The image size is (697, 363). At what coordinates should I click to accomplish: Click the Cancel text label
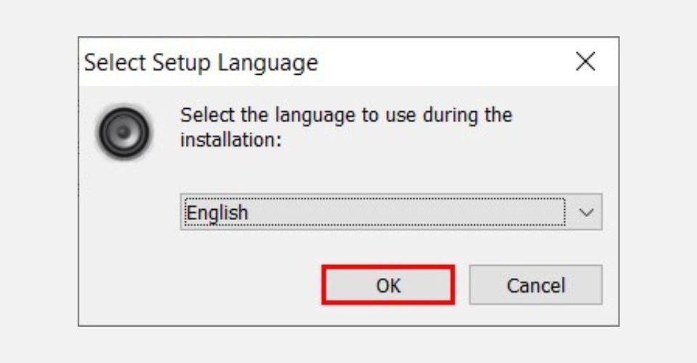click(536, 285)
